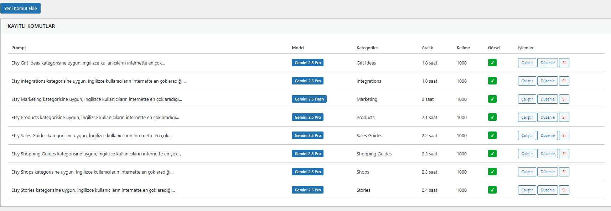Click Sil in the Integrations row
Viewport: 611px width, 211px height.
tap(564, 81)
